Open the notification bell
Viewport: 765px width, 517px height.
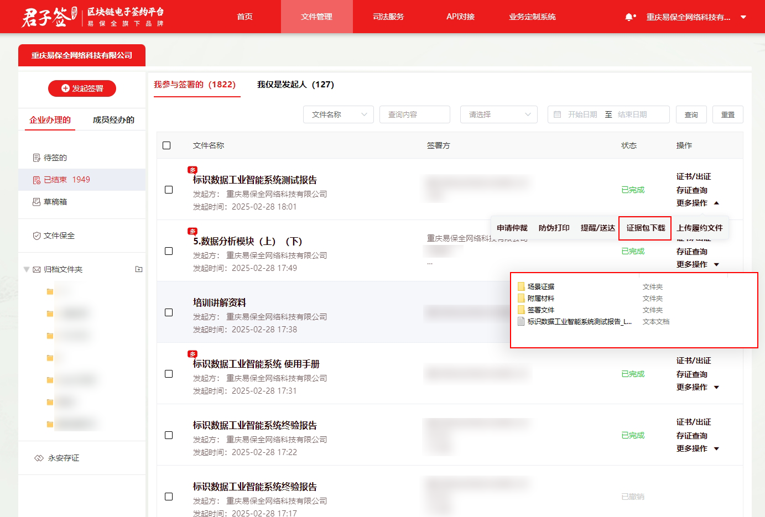629,17
